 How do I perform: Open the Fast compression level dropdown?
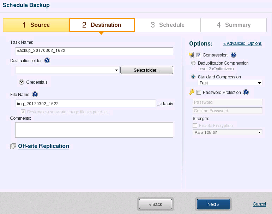pyautogui.click(x=230, y=83)
